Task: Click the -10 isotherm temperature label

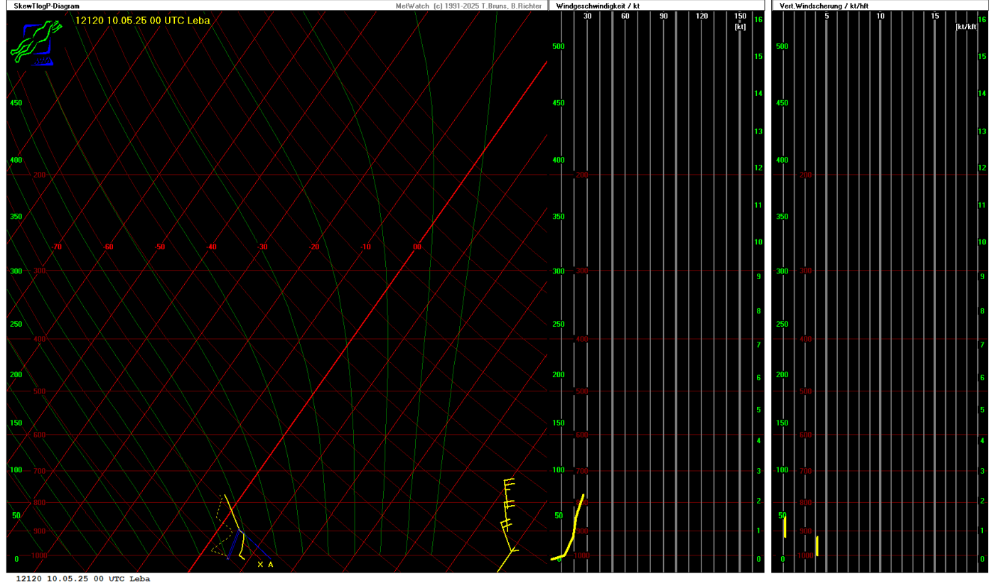Action: coord(365,247)
